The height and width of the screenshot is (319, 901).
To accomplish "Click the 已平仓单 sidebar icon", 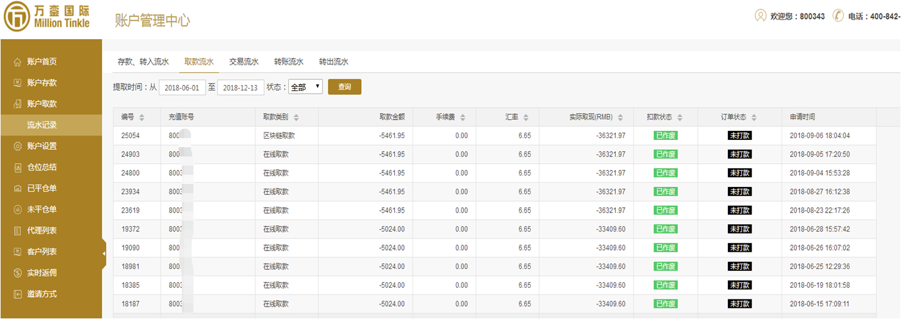I will tap(17, 189).
